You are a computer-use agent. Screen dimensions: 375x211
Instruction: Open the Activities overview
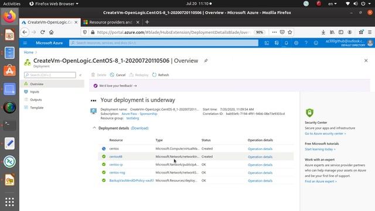[x=12, y=4]
